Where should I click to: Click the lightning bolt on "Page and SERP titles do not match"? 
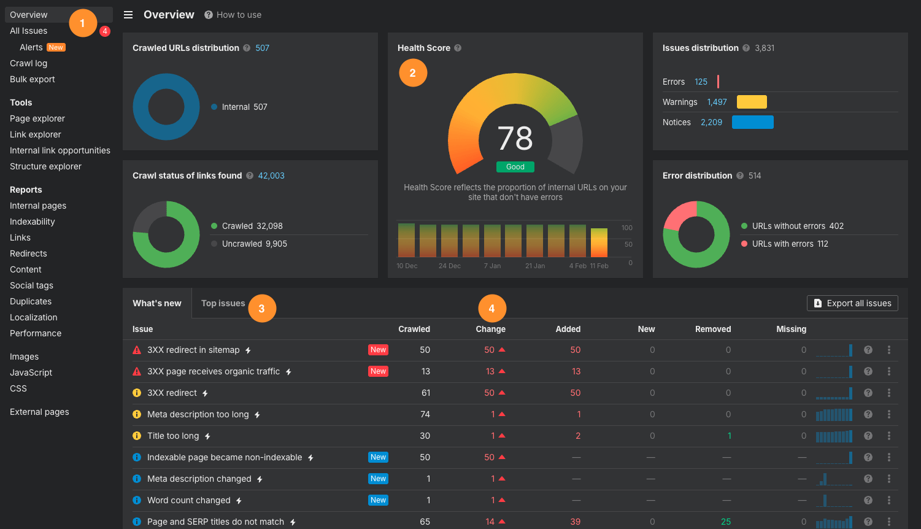[x=293, y=521]
